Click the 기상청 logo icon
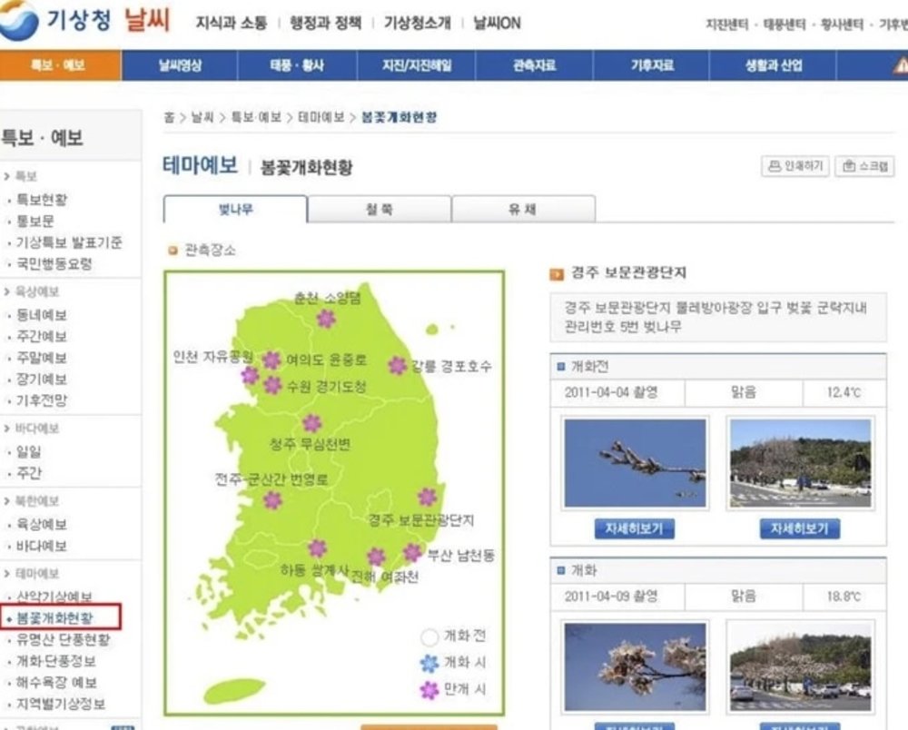The image size is (908, 730). (x=18, y=22)
